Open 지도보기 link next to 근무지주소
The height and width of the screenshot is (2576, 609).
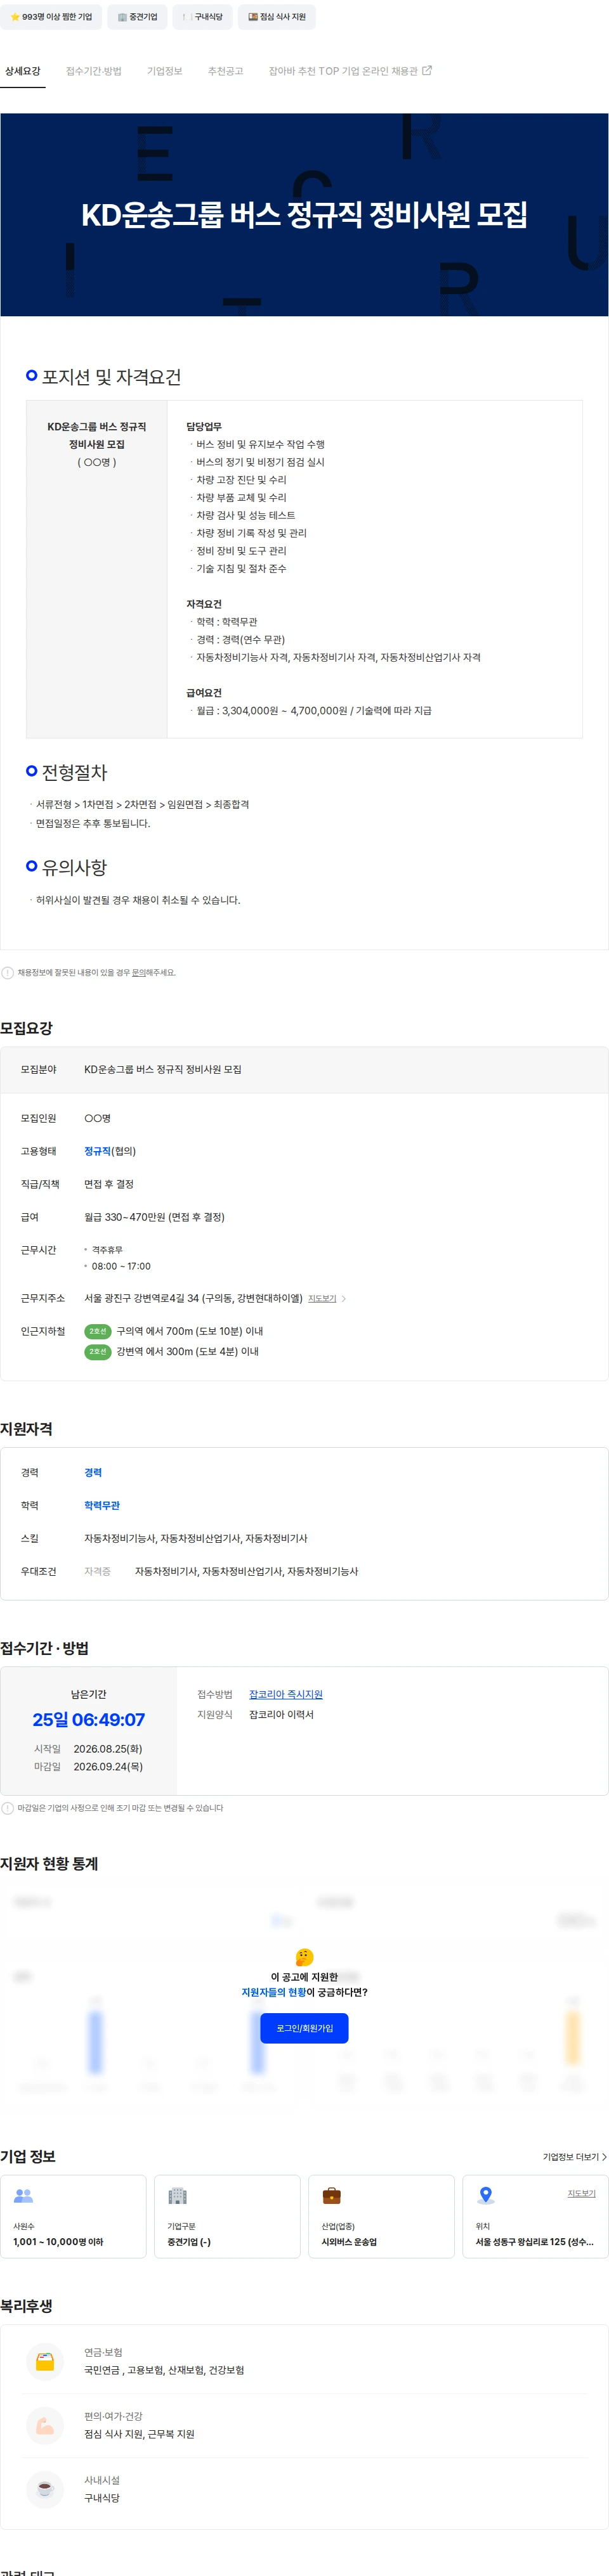coord(322,1298)
